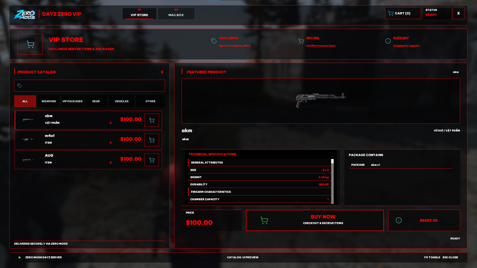Screen dimensions: 477x268
Task: Close the store with X button
Action: [x=458, y=13]
